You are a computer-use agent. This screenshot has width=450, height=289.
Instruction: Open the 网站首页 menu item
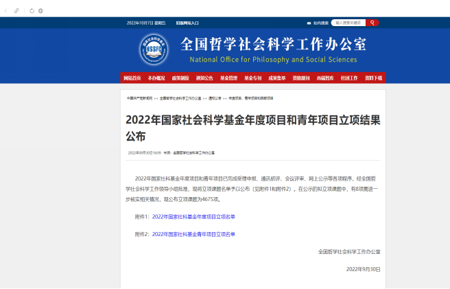[x=132, y=78]
